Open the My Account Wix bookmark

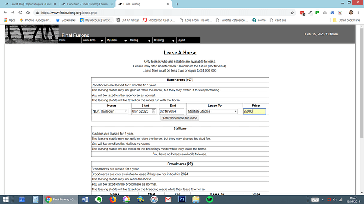click(x=96, y=20)
